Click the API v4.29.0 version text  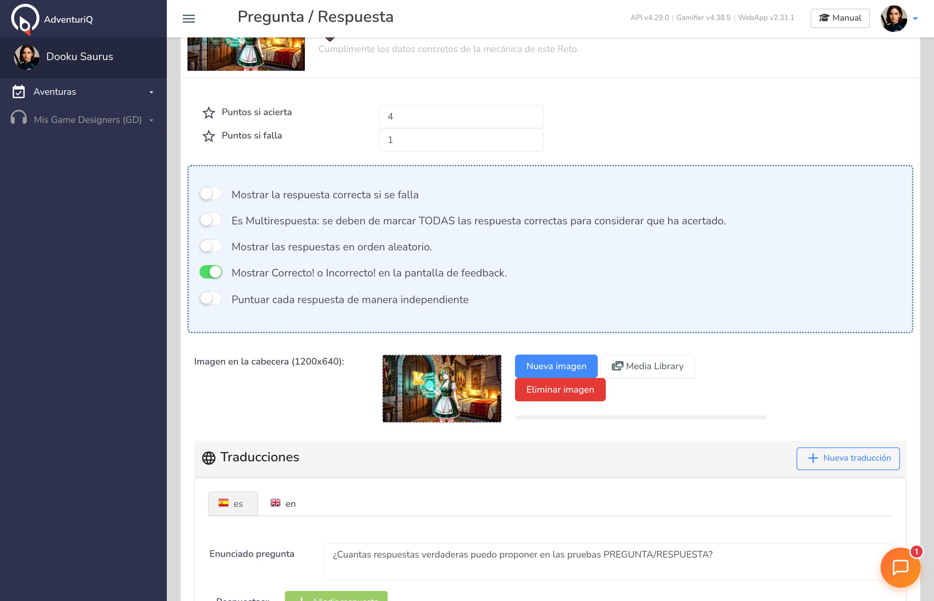tap(649, 18)
